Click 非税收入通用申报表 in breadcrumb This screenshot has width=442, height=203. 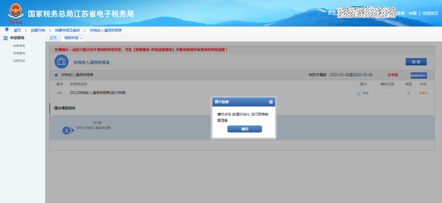point(106,30)
